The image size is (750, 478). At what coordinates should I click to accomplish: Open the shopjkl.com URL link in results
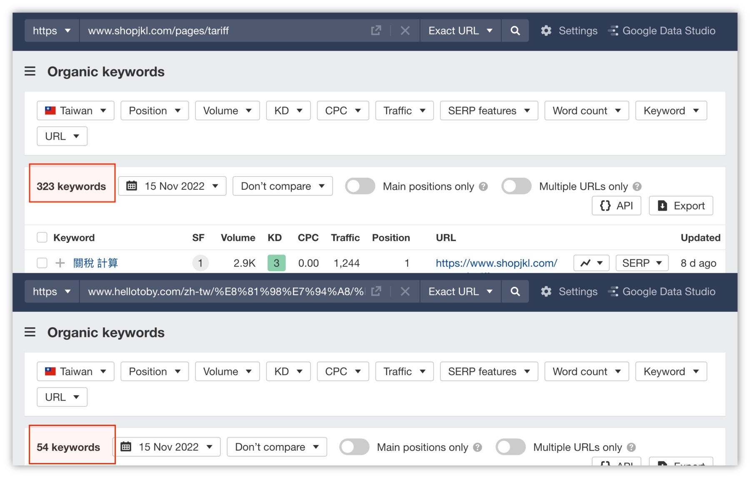496,263
